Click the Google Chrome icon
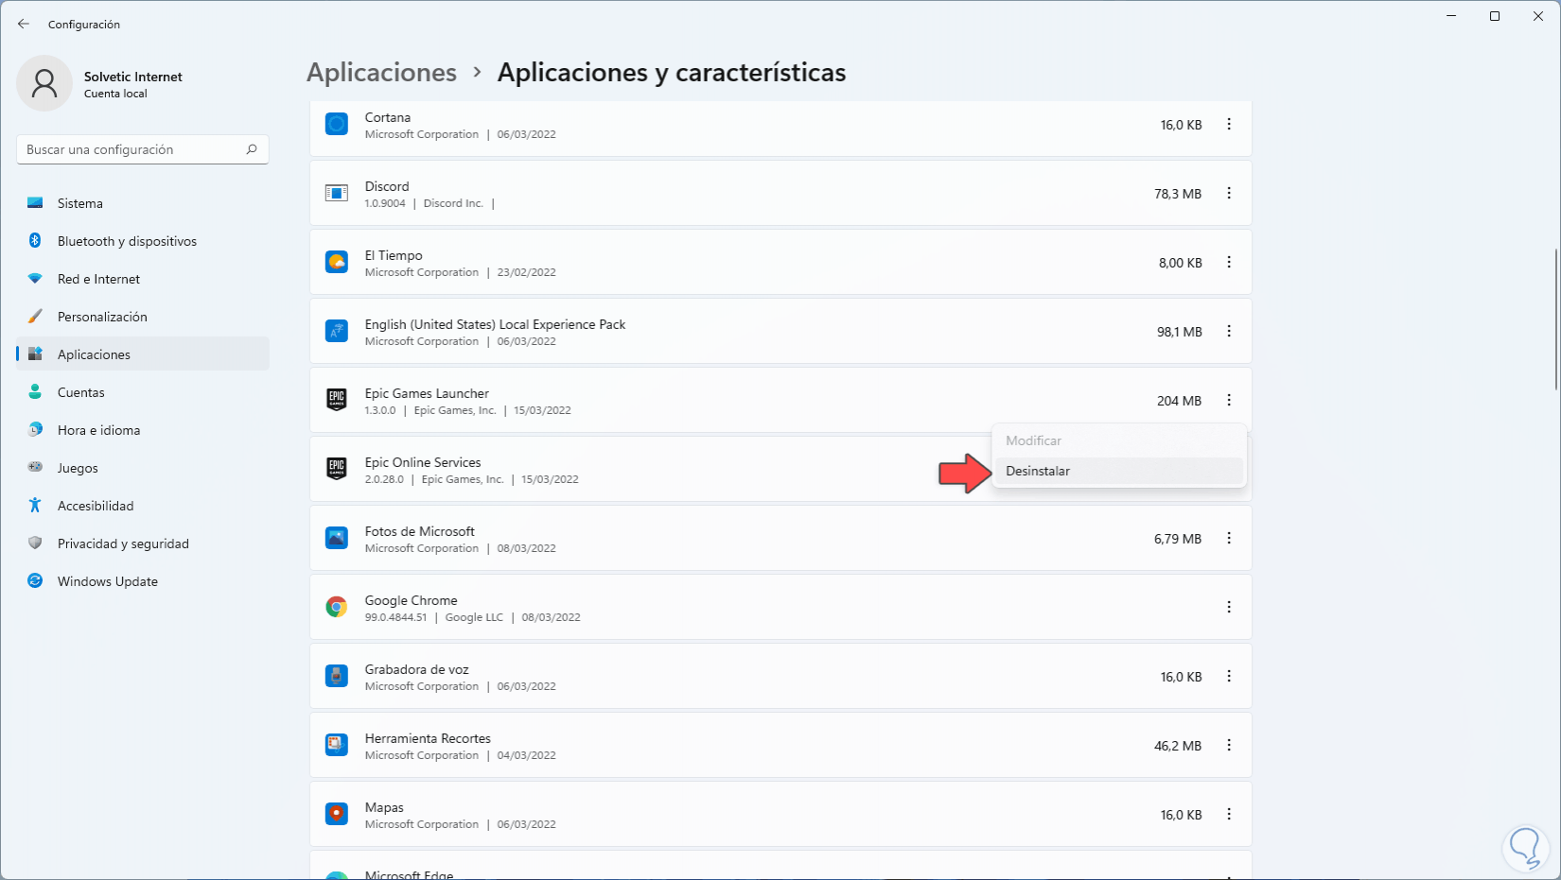Image resolution: width=1561 pixels, height=880 pixels. (337, 607)
